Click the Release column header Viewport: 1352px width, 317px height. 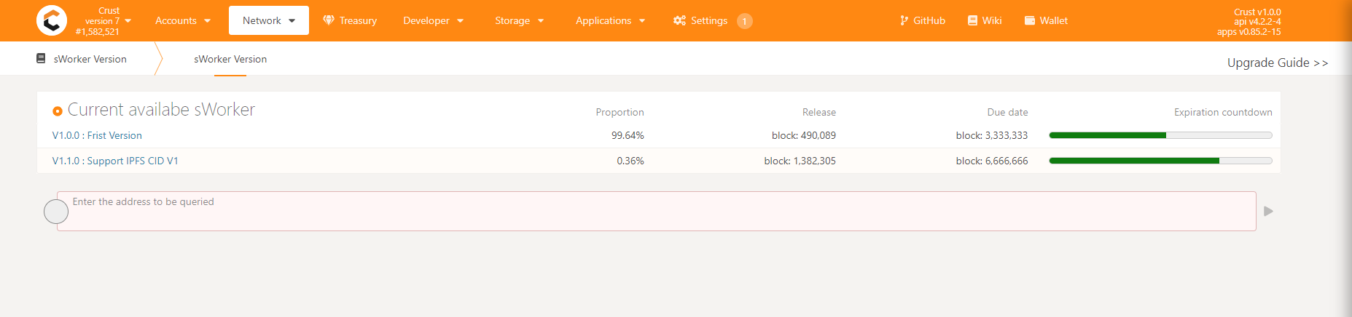click(819, 112)
